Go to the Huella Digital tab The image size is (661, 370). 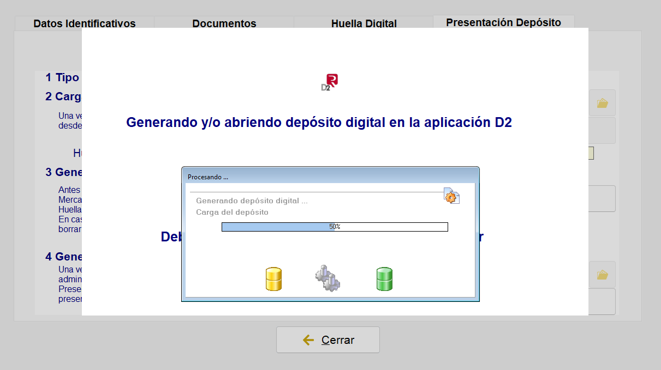pos(364,23)
